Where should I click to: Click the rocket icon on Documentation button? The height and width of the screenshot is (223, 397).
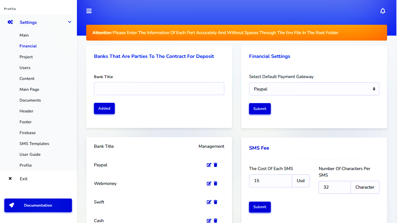[x=11, y=205]
